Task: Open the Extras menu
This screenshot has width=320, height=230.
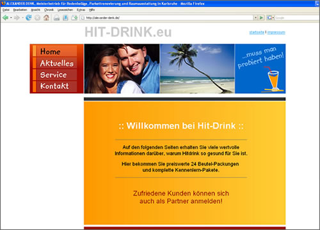Action: (x=81, y=10)
